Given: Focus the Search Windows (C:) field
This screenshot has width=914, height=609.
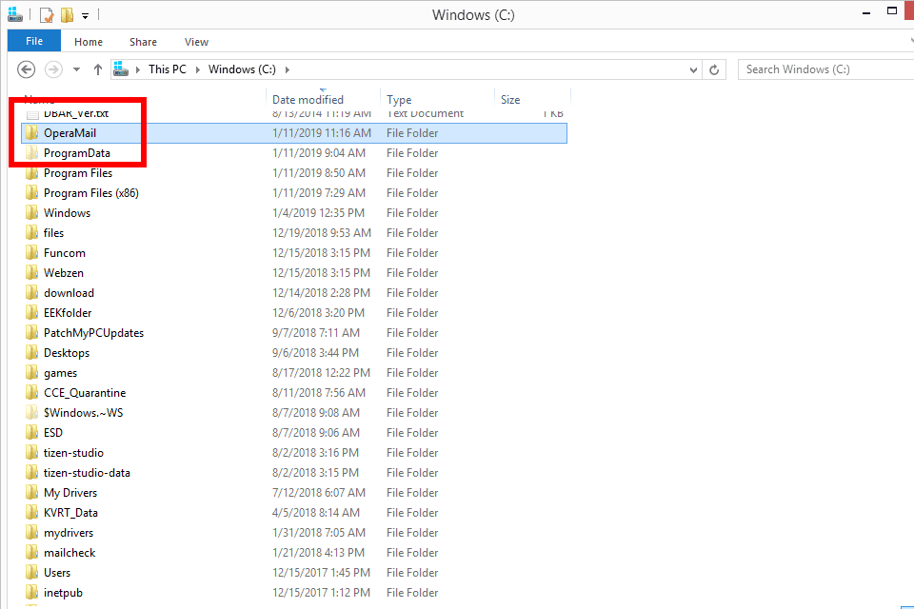Looking at the screenshot, I should (x=826, y=69).
